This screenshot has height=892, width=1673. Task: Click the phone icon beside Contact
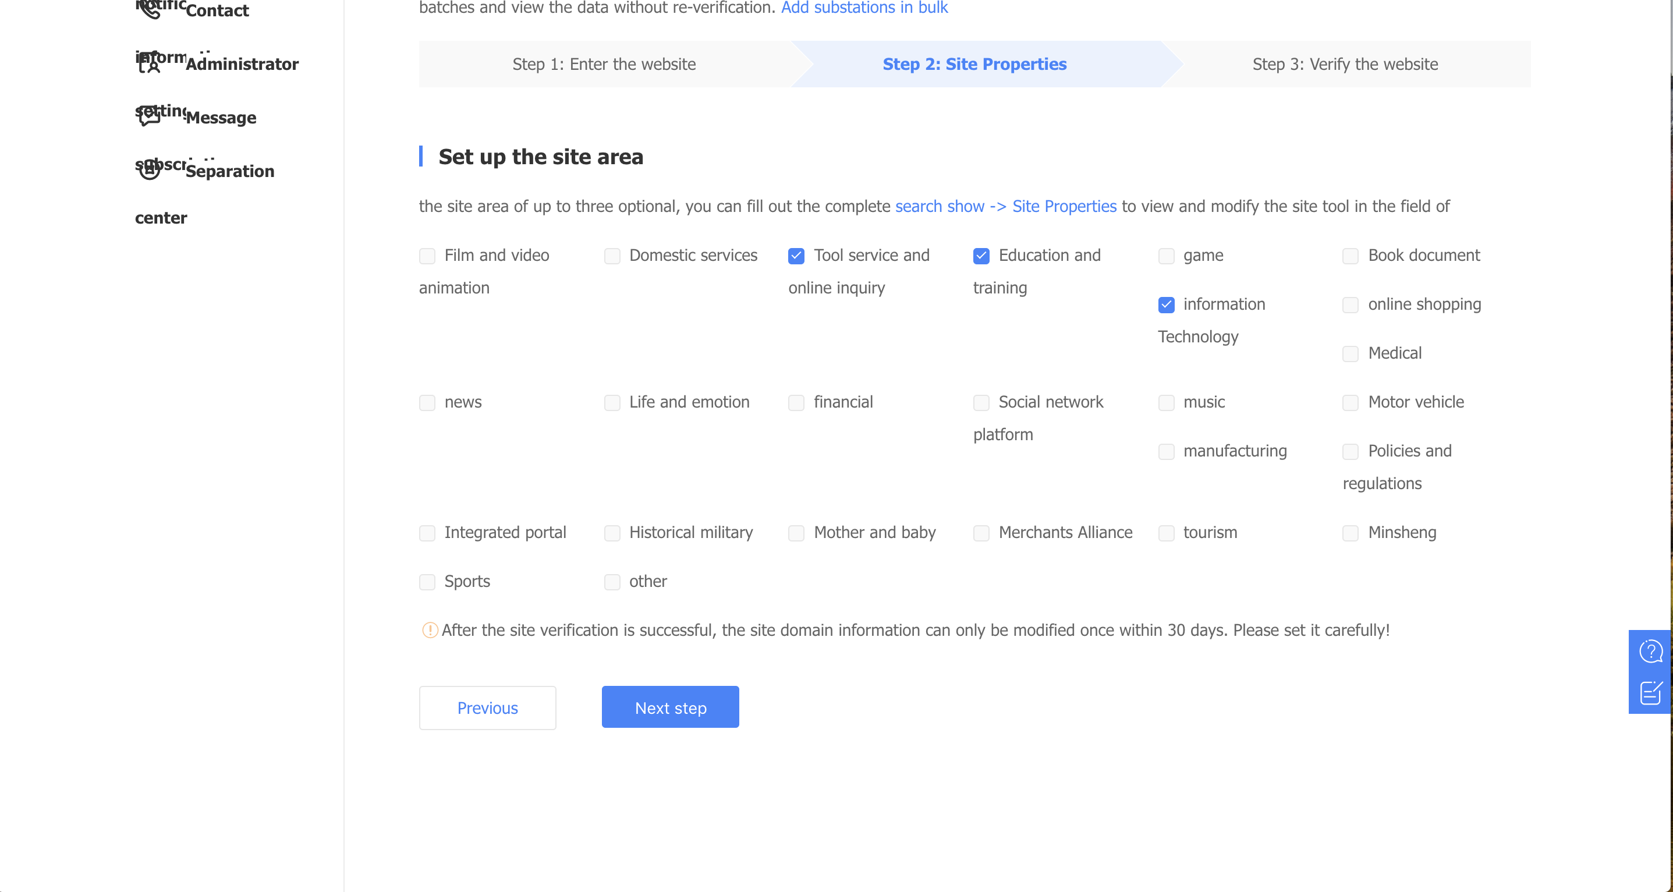tap(150, 10)
